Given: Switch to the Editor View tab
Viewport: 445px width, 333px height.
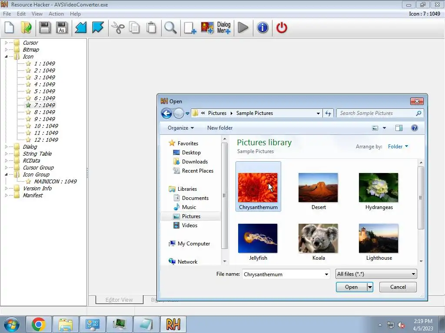Looking at the screenshot, I should [x=119, y=300].
